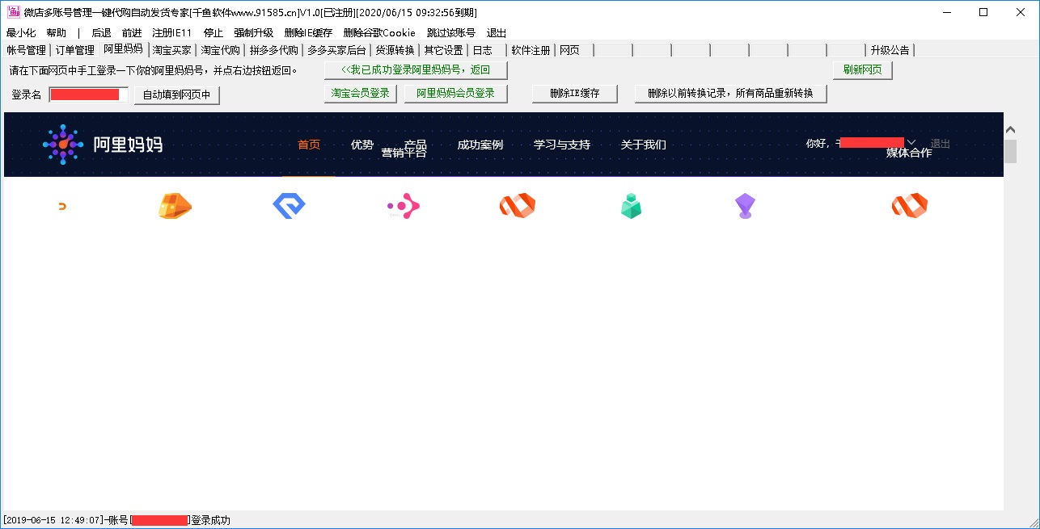Select the 阿里妈妈 tab

[123, 49]
